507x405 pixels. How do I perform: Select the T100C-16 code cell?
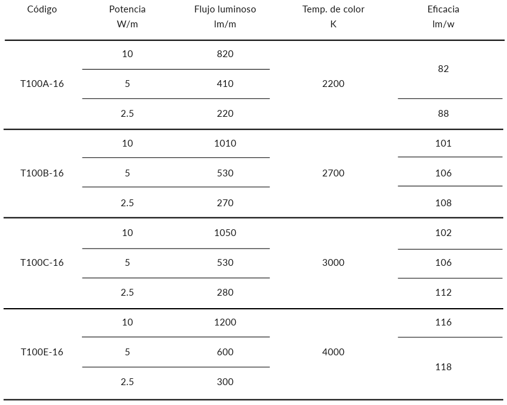tap(42, 263)
